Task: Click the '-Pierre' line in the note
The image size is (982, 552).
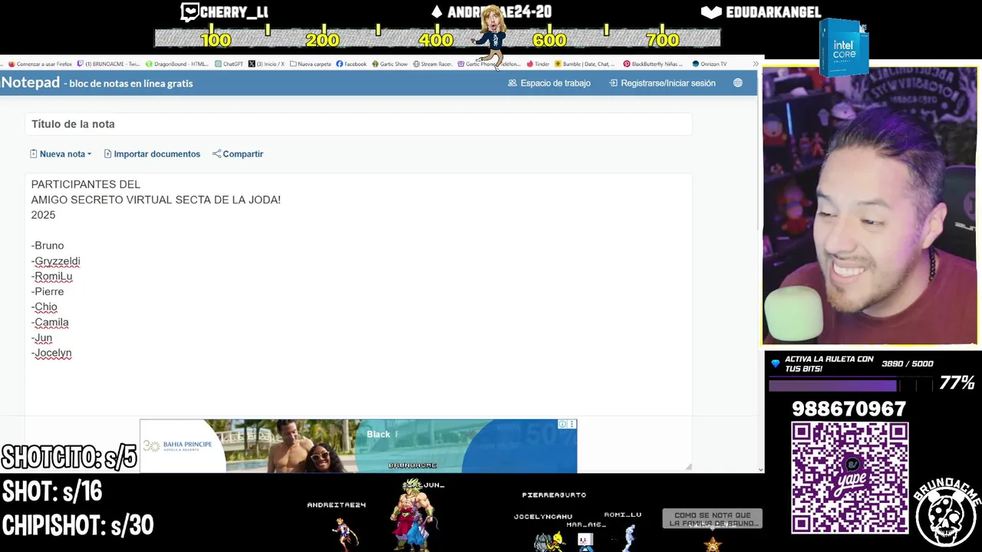Action: tap(48, 291)
